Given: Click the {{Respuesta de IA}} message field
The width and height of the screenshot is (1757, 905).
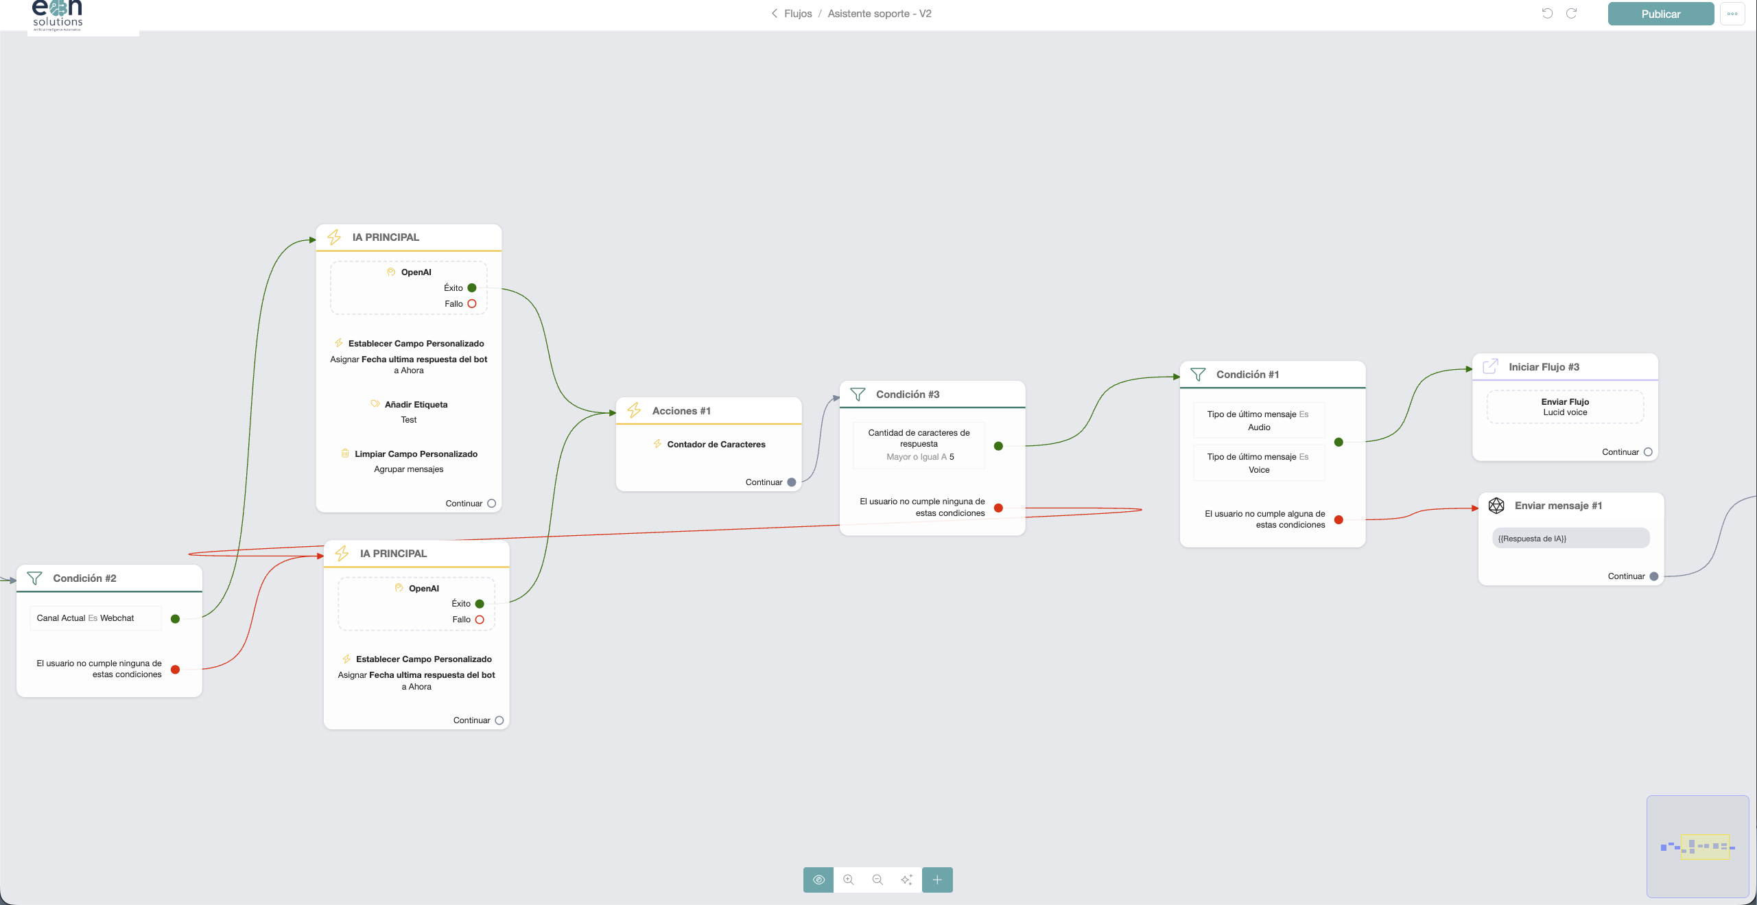Looking at the screenshot, I should 1570,539.
